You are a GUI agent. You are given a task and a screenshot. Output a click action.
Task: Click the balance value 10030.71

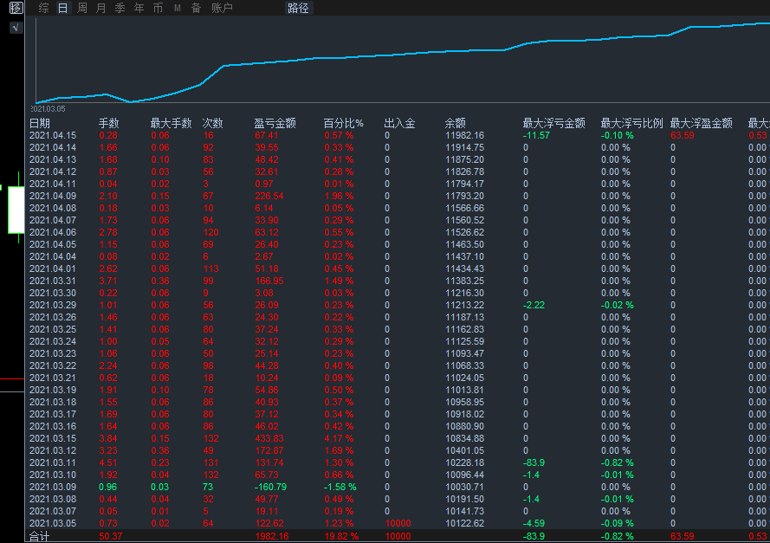(464, 487)
